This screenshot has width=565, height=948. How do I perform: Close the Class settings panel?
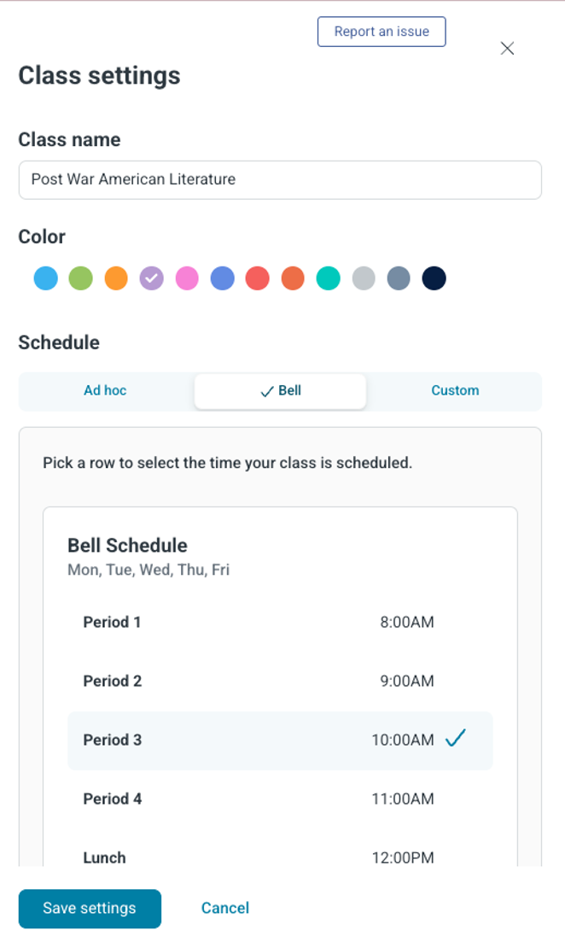pos(507,49)
